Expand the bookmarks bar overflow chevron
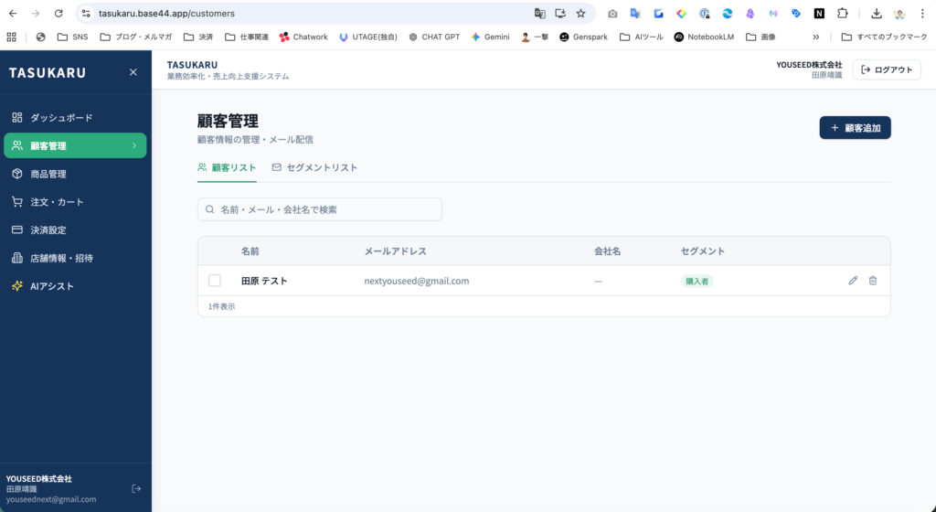 point(816,37)
